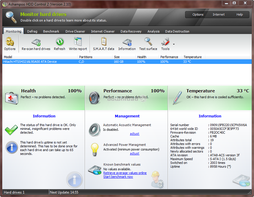The height and width of the screenshot is (197, 254).
Task: Open the Data Destruction tab
Action: (177, 31)
